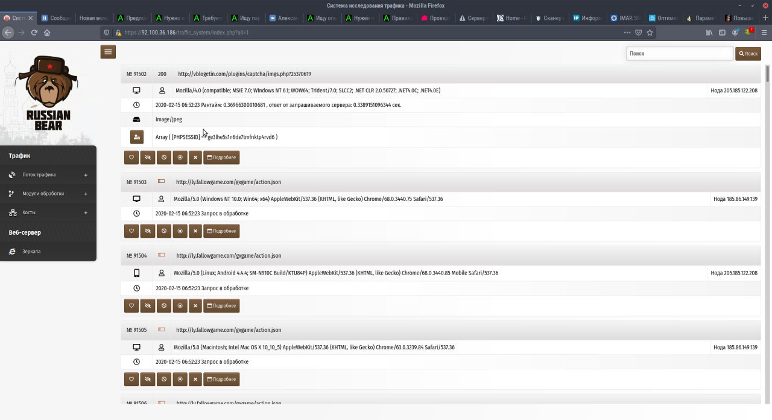
Task: Open Подробнее details for request 91505
Action: coord(221,380)
